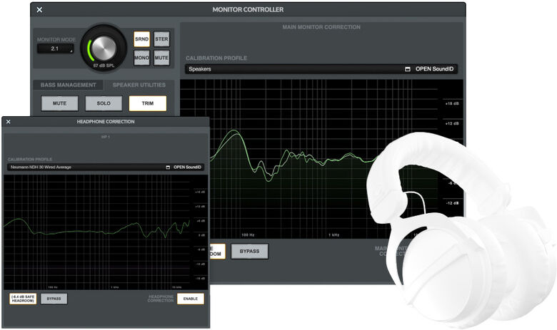Click the safe headroom button in Headphone Correction

coord(23,299)
